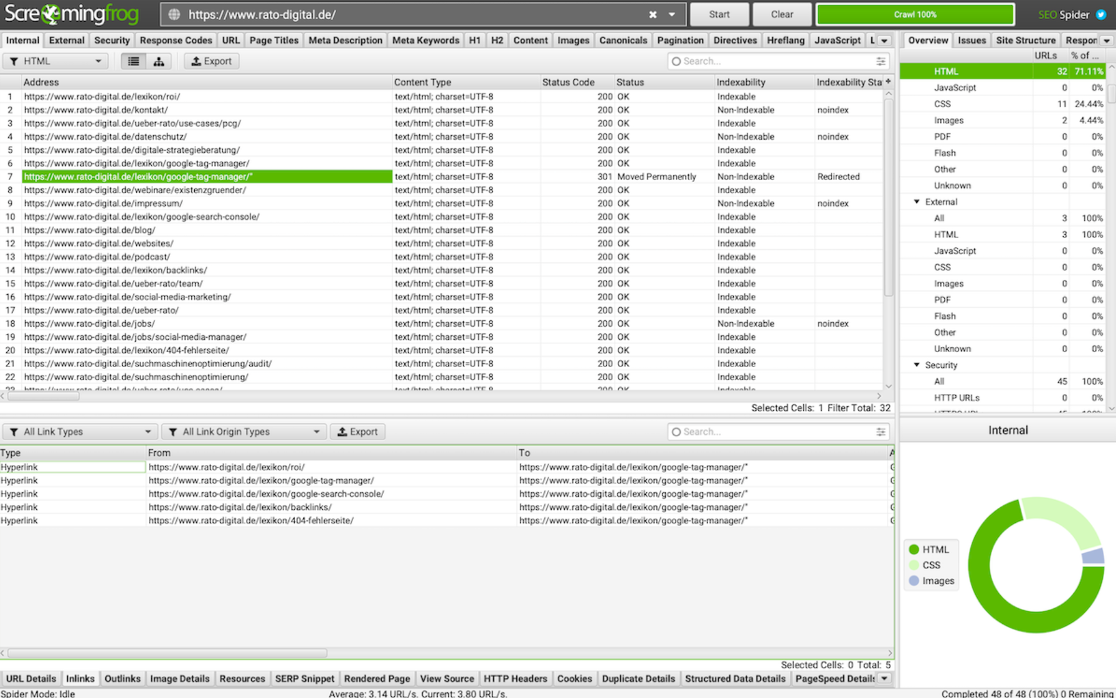Open All Link Origin Types dropdown
Image resolution: width=1116 pixels, height=698 pixels.
[244, 431]
